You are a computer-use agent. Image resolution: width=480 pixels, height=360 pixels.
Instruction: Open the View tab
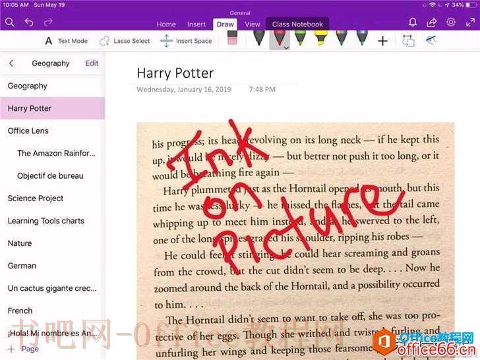point(253,24)
